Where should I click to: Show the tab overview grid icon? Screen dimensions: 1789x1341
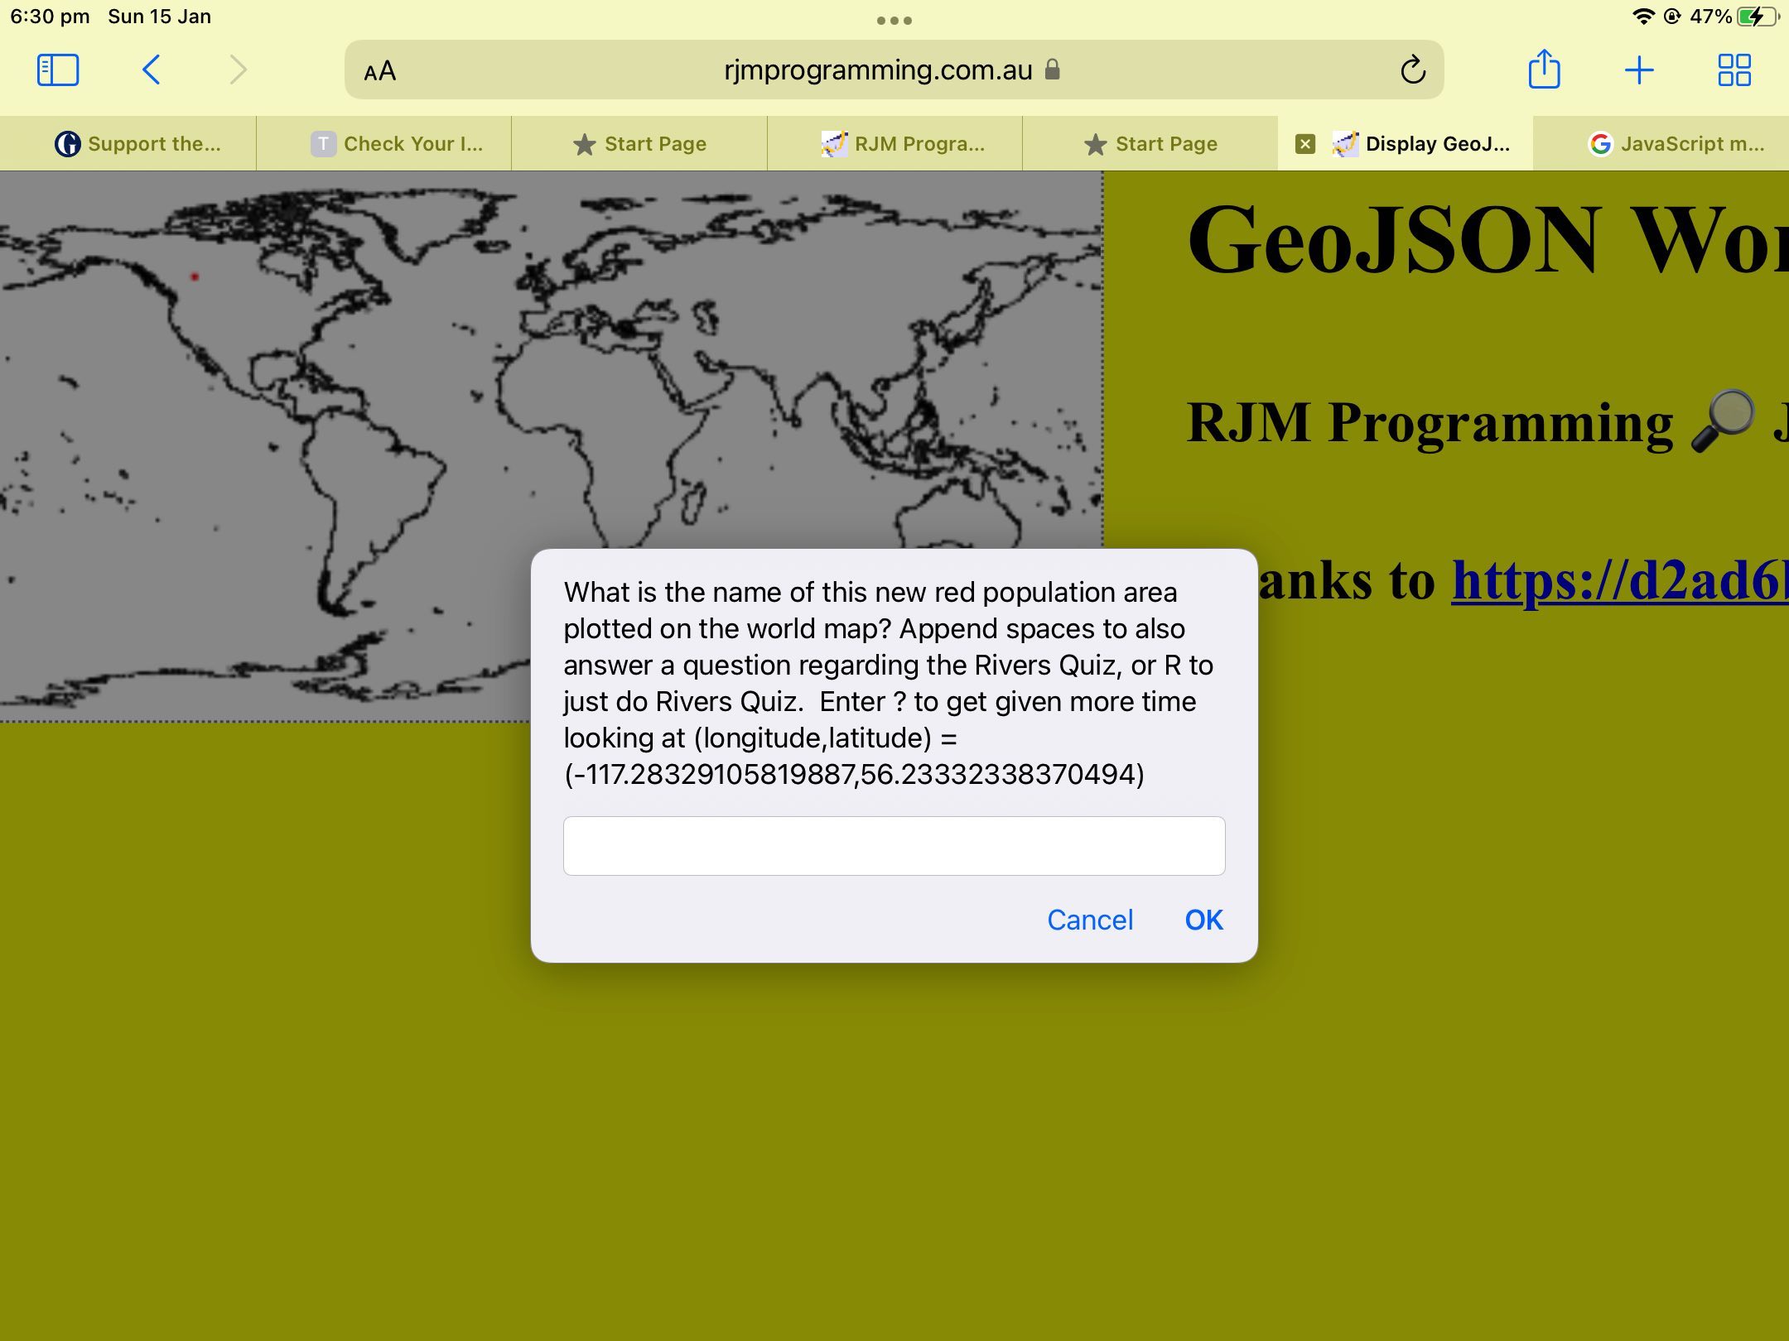pyautogui.click(x=1734, y=70)
